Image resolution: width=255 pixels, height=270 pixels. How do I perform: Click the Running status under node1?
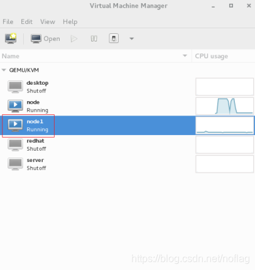coord(37,129)
